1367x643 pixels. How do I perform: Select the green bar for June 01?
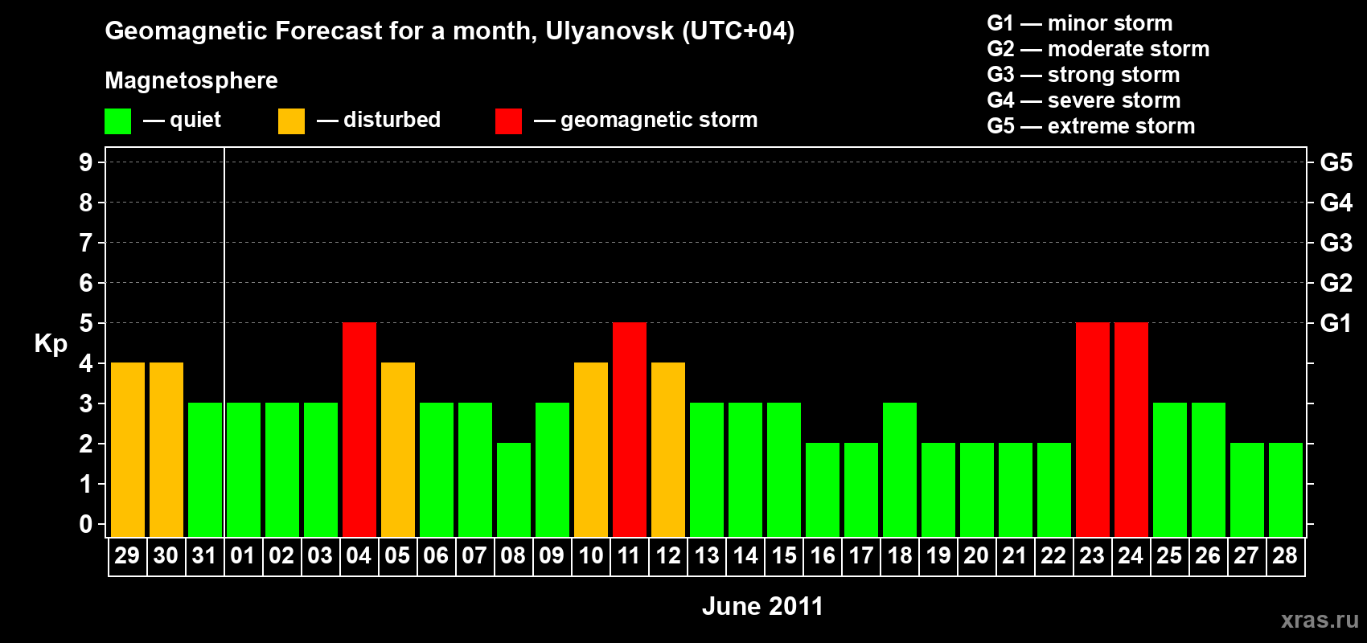[244, 469]
